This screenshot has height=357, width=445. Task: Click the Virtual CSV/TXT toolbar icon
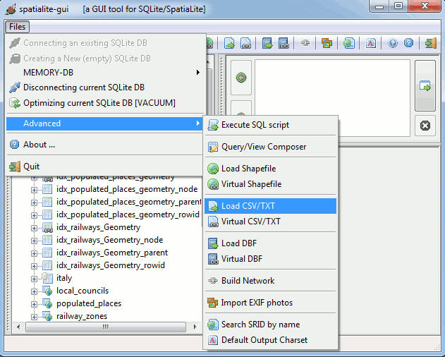point(245,44)
